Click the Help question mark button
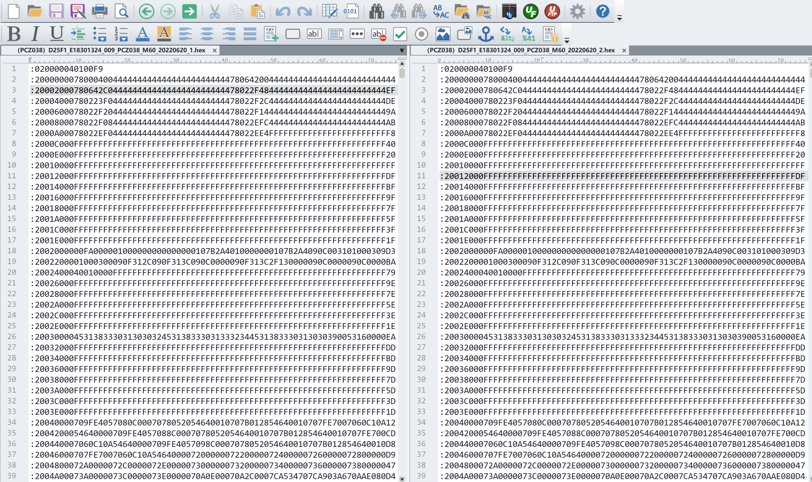The width and height of the screenshot is (812, 482). 602,11
